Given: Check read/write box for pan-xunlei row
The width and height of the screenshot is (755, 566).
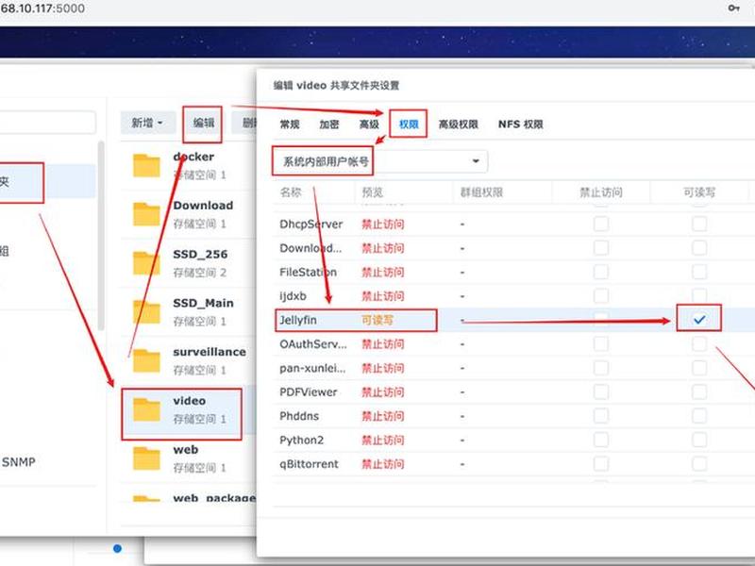Looking at the screenshot, I should [699, 368].
